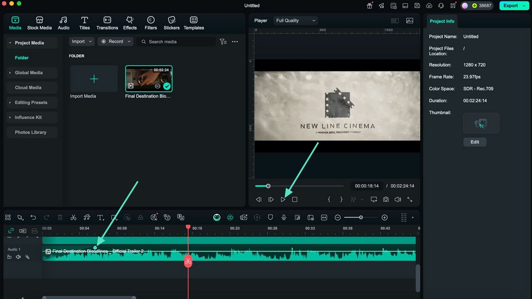Click the Edit thumbnail button
Image resolution: width=532 pixels, height=299 pixels.
point(475,142)
